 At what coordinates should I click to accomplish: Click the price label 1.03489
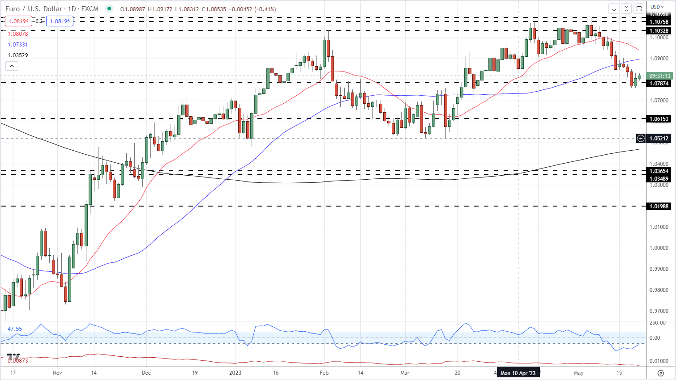659,179
